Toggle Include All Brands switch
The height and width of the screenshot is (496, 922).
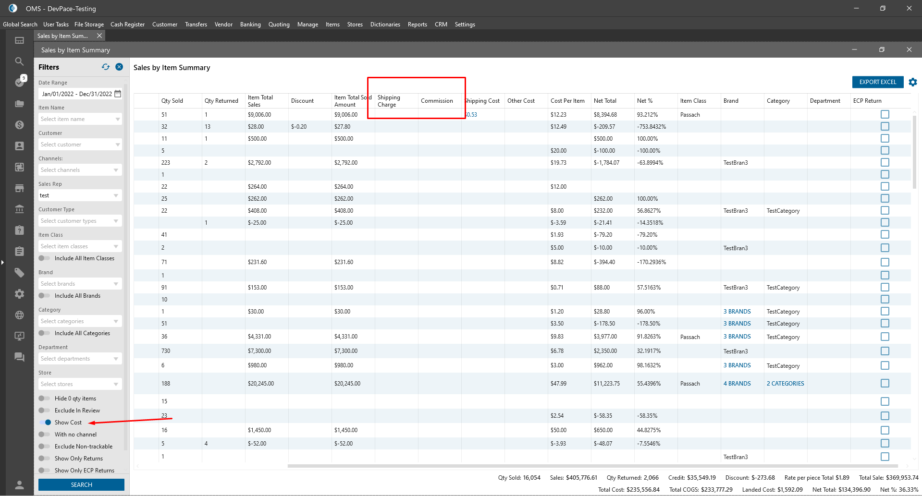click(x=44, y=296)
